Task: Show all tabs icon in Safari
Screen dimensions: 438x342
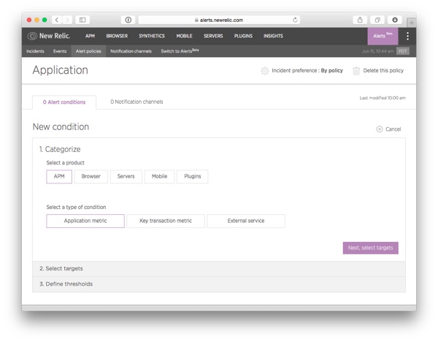Action: tap(377, 20)
